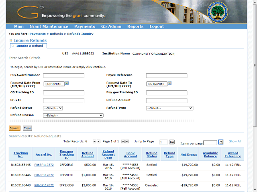This screenshot has height=192, width=257.
Task: Go to first page of results
Action: pos(94,142)
